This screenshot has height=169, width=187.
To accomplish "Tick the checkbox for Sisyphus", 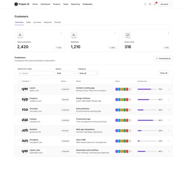I will tap(19, 100).
